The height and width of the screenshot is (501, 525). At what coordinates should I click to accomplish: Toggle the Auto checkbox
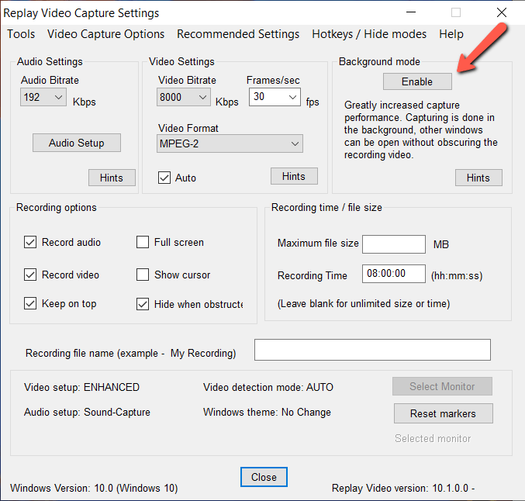(x=164, y=178)
